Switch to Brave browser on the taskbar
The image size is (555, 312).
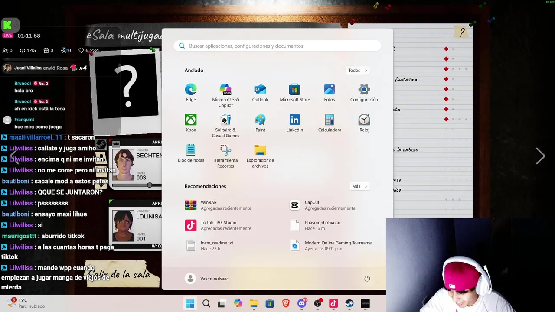[286, 303]
